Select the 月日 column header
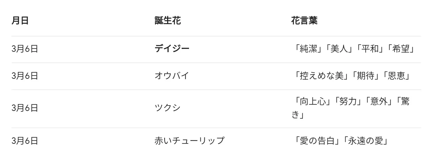 point(20,20)
